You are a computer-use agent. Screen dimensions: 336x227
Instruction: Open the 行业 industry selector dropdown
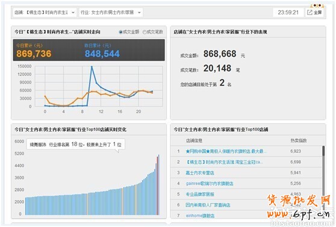111,13
